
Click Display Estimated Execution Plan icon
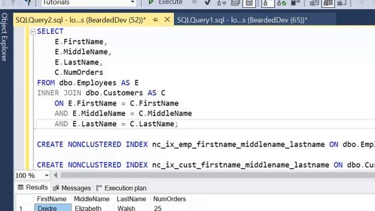coord(221,2)
